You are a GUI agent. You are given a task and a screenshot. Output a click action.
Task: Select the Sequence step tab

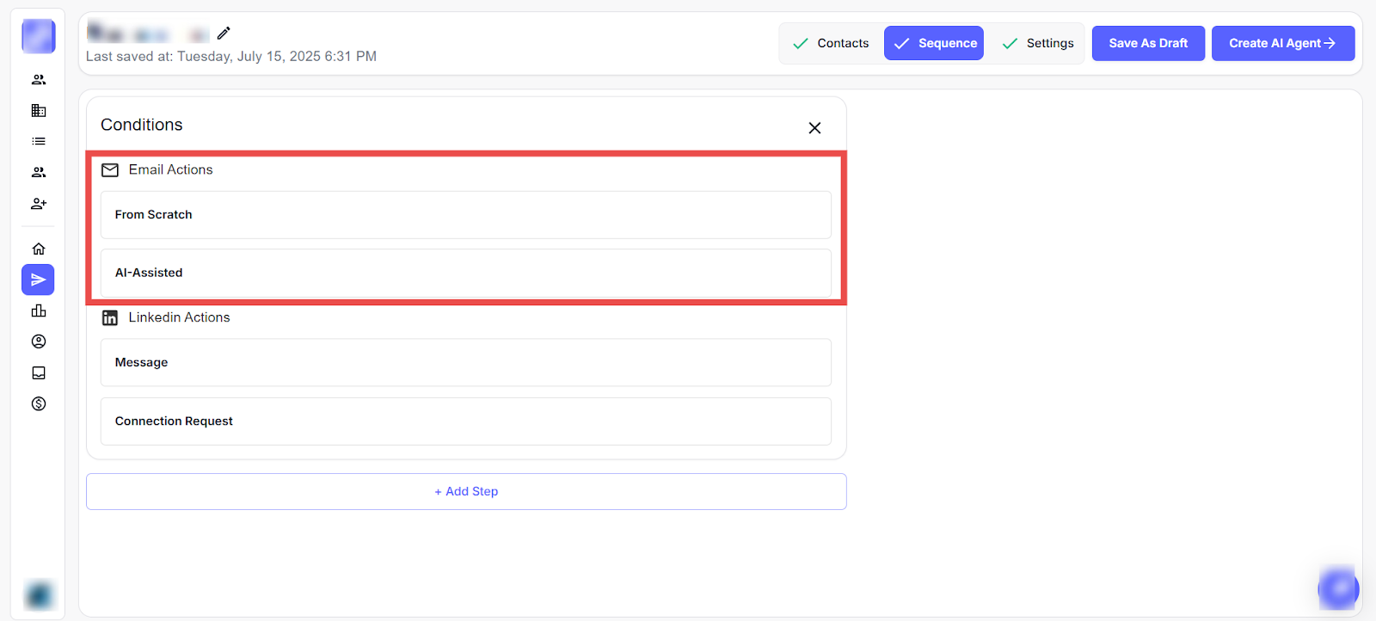(934, 43)
